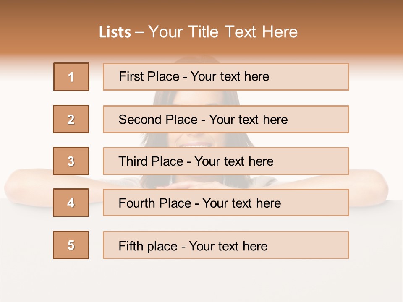Click the woman's face between first two rows
The width and height of the screenshot is (403, 302).
(197, 98)
